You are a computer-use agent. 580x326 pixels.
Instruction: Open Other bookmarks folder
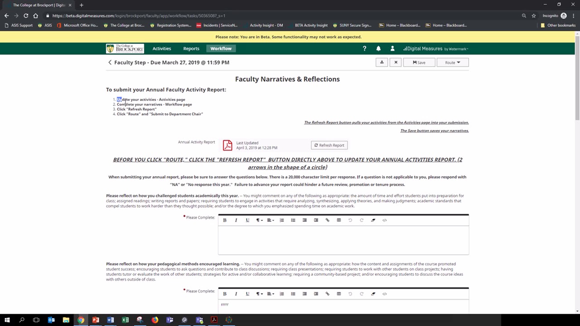coord(558,25)
